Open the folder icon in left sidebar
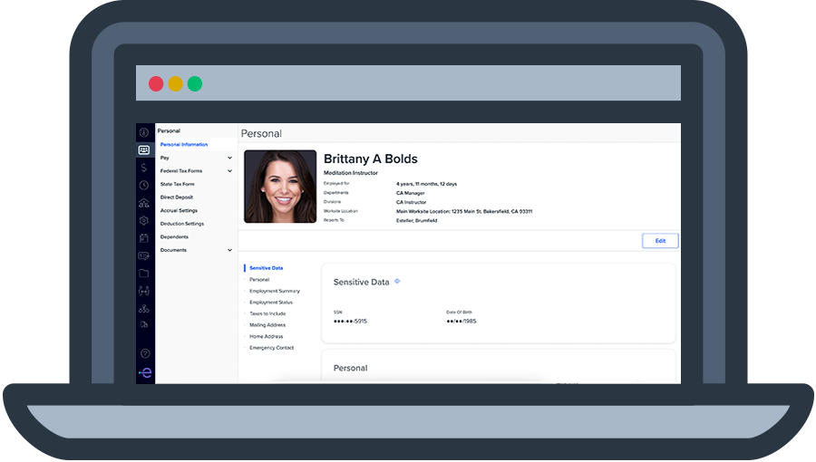Image resolution: width=816 pixels, height=462 pixels. point(144,274)
